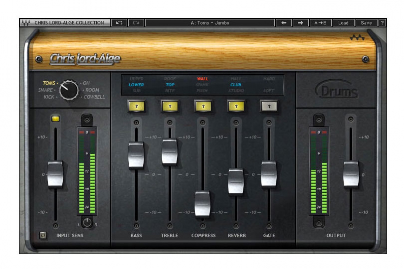The height and width of the screenshot is (269, 404).
Task: Cycle Bass mode with its arrow button
Action: point(136,106)
